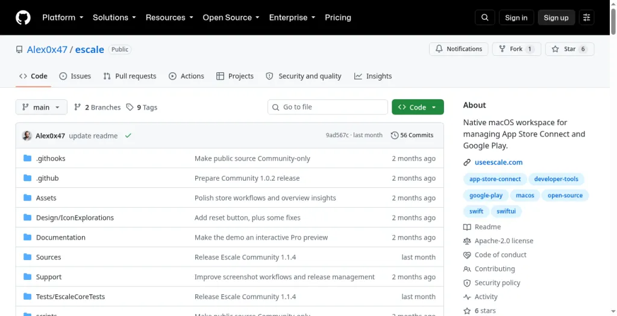Click the heart icon beside Code of conduct
The width and height of the screenshot is (617, 316).
pos(467,255)
